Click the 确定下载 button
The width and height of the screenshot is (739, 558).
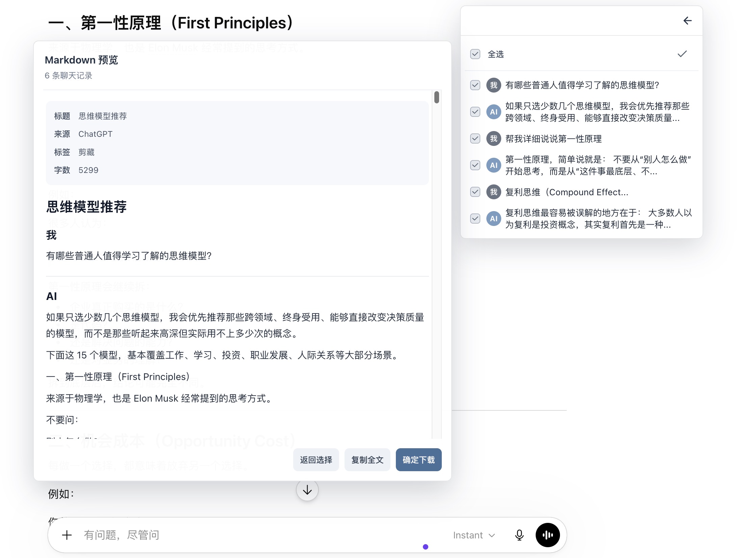(418, 460)
